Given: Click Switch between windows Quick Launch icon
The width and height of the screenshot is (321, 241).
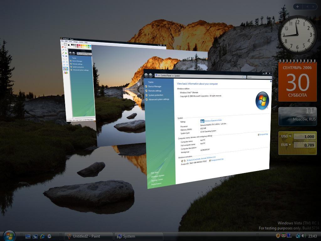Looking at the screenshot, I should point(35,236).
